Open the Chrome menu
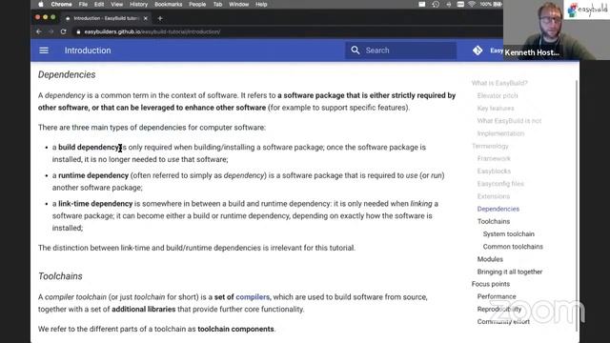 point(61,4)
